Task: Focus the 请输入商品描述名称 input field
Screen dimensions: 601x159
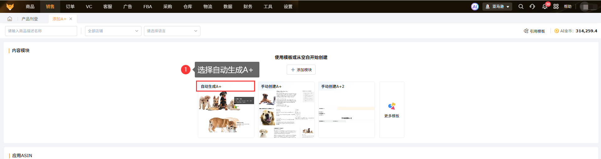Action: click(x=41, y=31)
